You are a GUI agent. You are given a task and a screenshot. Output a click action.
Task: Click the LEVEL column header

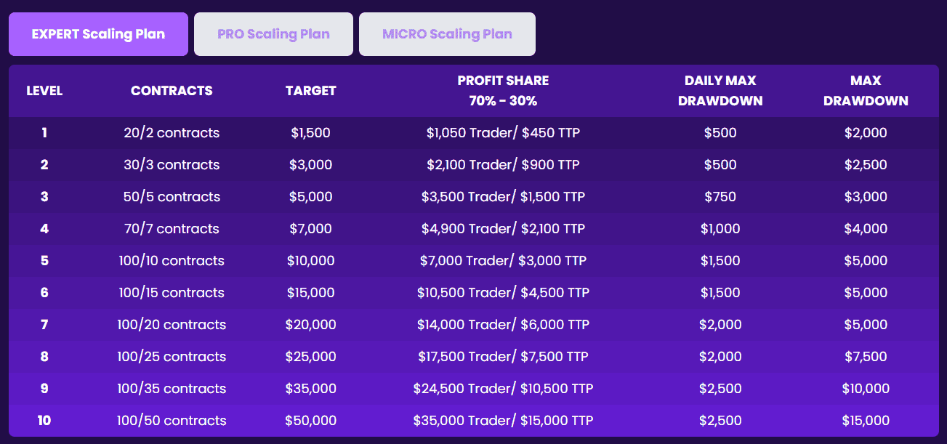[x=44, y=91]
